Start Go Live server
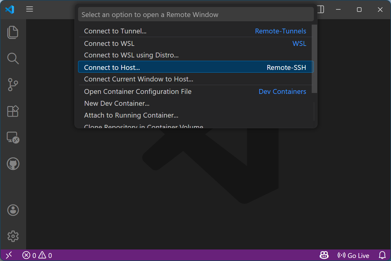 (353, 256)
